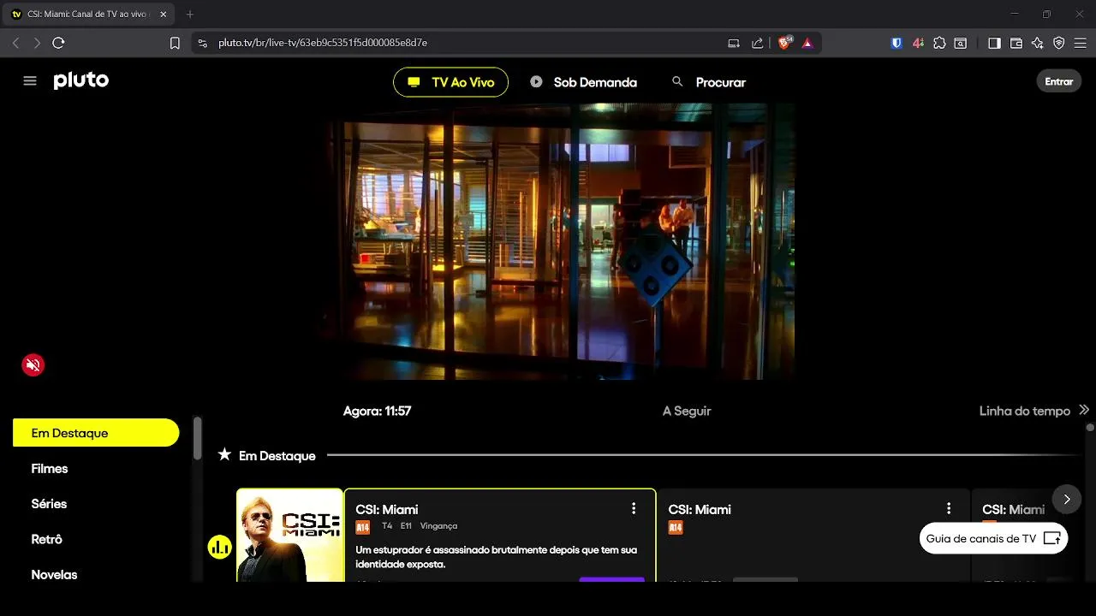This screenshot has height=616, width=1096.
Task: Open Procurar search
Action: pyautogui.click(x=709, y=82)
